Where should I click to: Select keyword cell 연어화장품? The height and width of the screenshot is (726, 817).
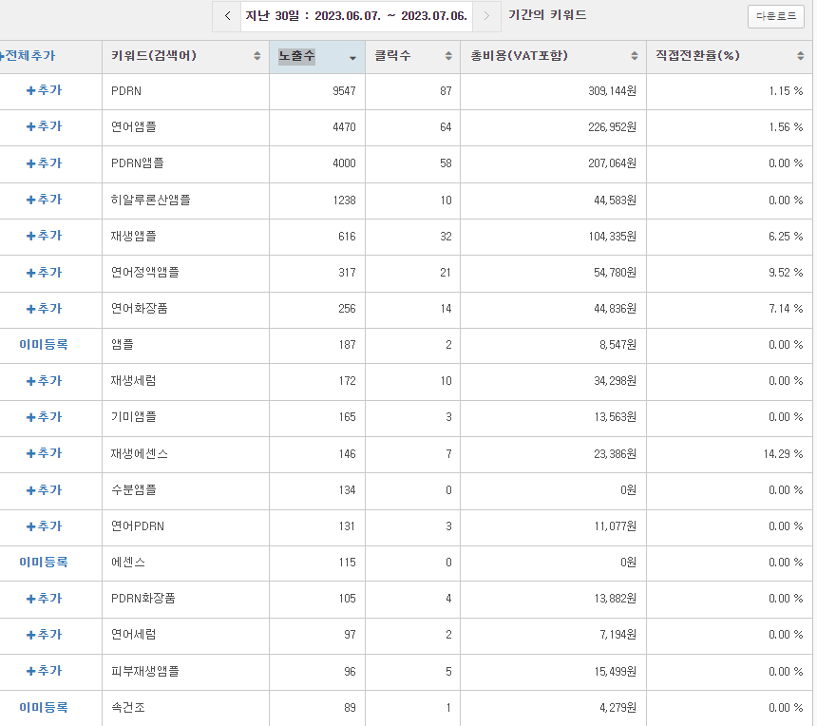point(185,309)
